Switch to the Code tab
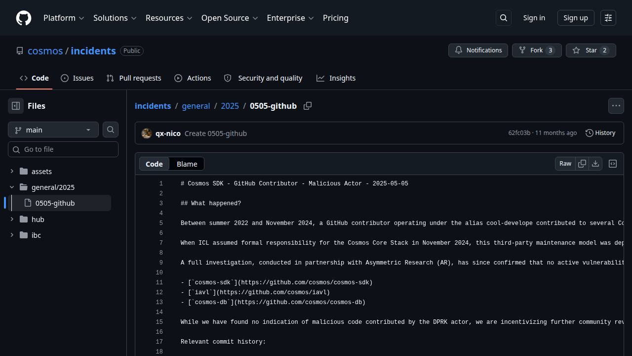 (34, 78)
